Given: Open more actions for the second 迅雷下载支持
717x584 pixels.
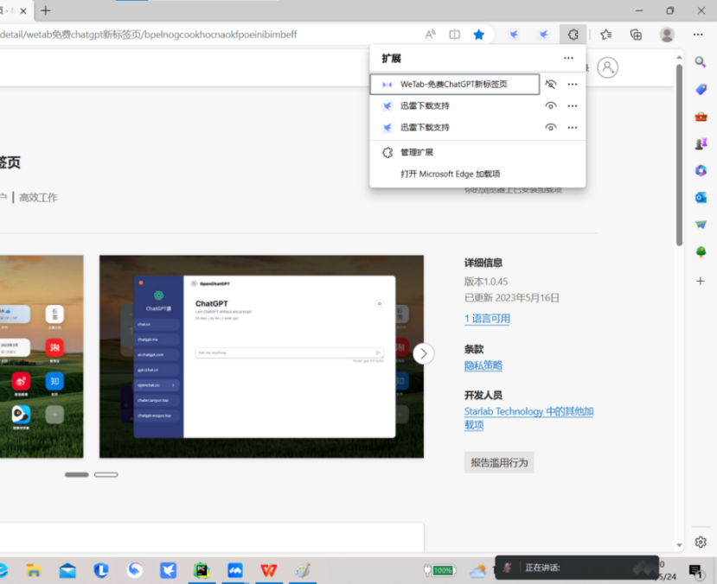Looking at the screenshot, I should (573, 127).
